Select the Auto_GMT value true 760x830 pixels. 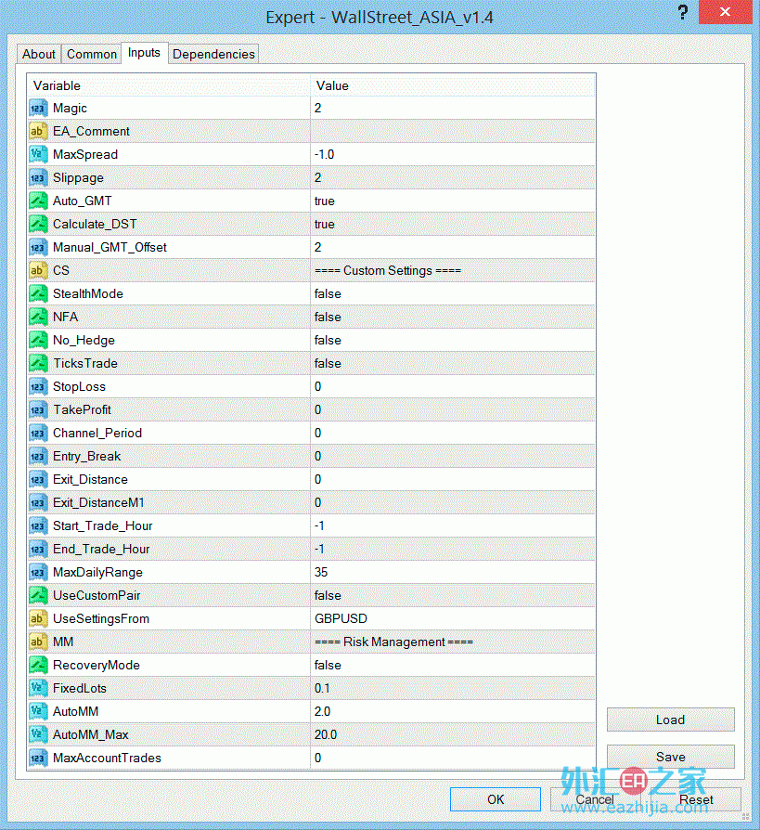325,201
